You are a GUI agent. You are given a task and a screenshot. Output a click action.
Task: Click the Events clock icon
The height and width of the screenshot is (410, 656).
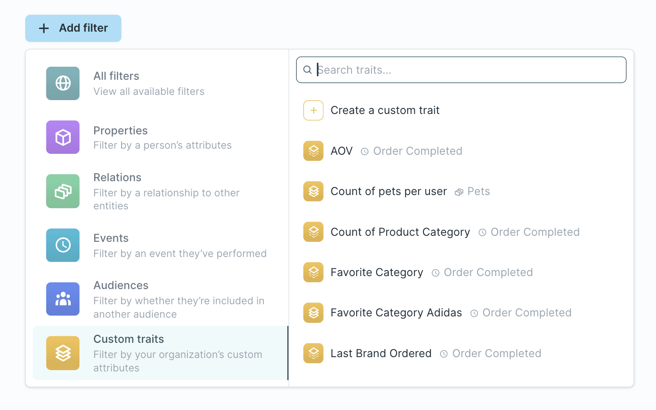point(62,245)
